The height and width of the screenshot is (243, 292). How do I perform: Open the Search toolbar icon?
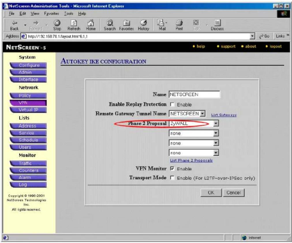pos(110,23)
